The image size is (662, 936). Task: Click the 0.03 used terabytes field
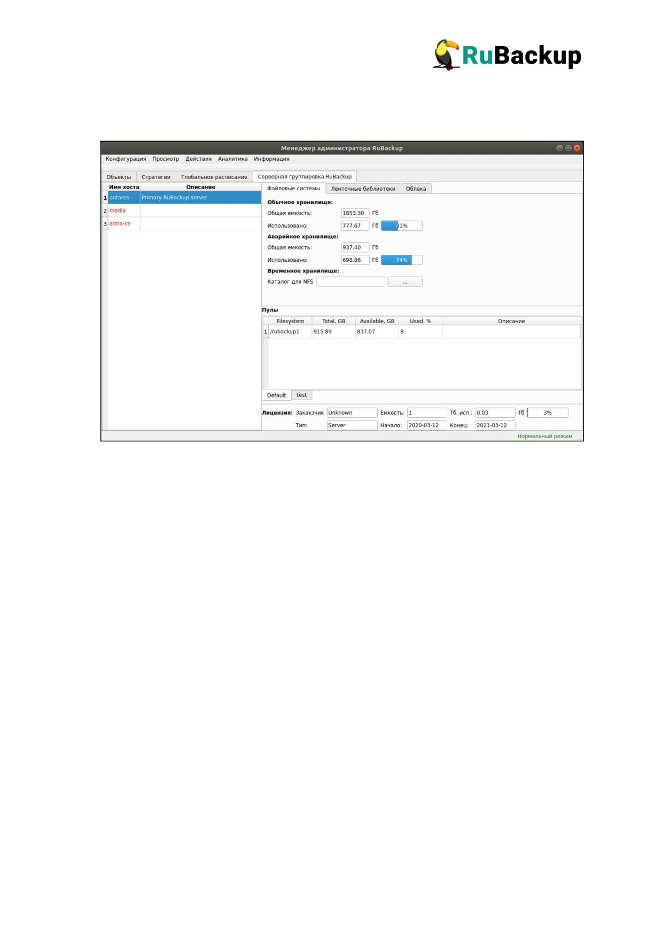[495, 412]
